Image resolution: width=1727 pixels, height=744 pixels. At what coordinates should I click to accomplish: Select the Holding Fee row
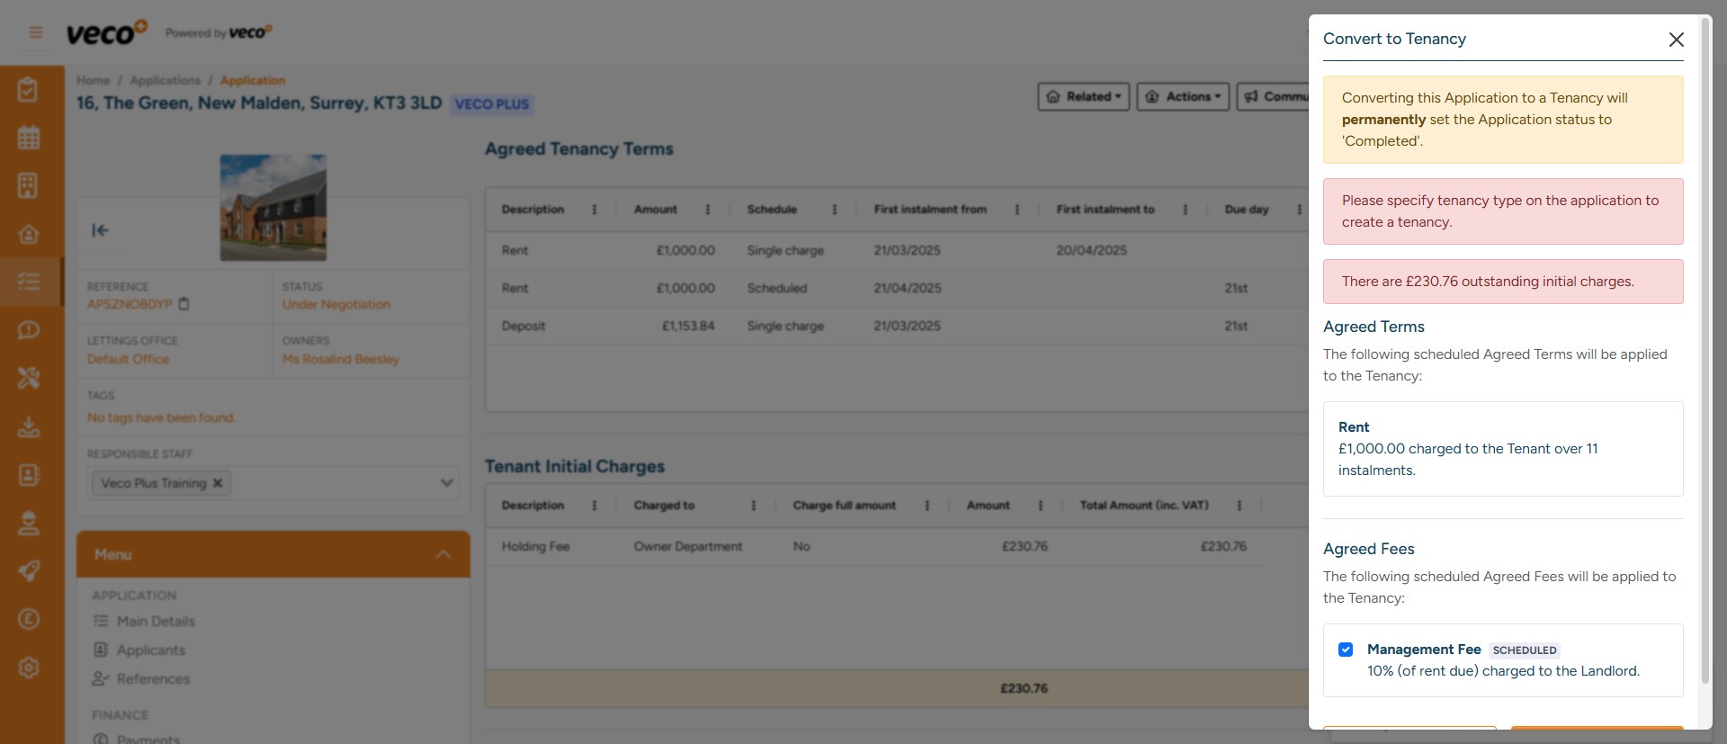[x=874, y=546]
